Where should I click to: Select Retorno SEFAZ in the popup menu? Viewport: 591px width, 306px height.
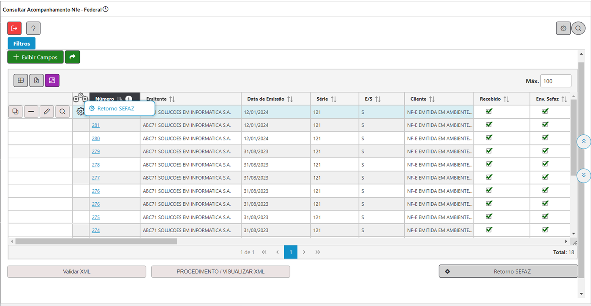point(115,109)
